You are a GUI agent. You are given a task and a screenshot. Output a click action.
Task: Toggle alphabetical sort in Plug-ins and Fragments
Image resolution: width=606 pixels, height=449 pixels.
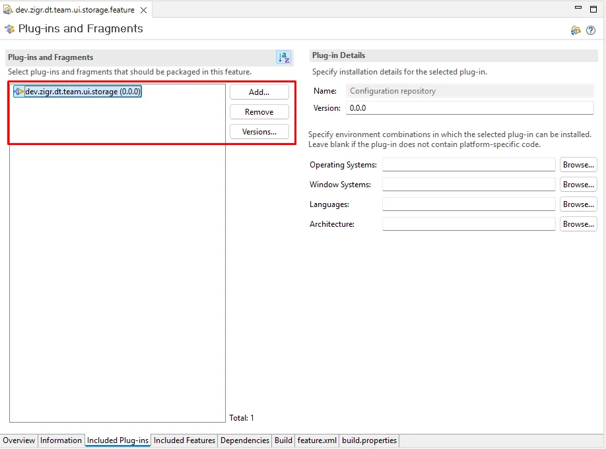284,57
